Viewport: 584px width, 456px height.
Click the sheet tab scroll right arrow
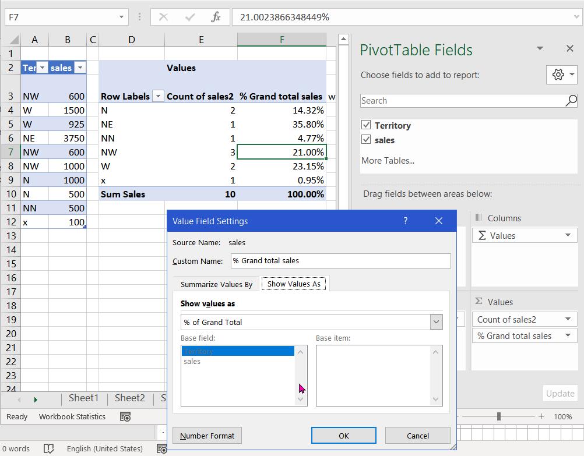[36, 400]
